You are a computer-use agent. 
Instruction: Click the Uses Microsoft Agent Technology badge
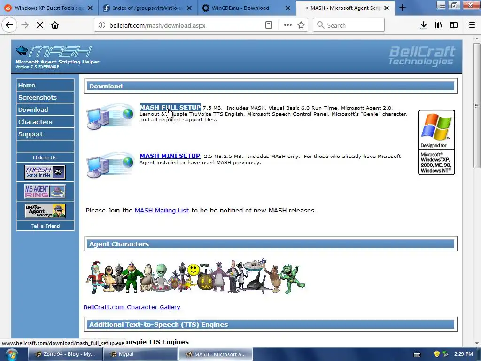[x=45, y=211]
